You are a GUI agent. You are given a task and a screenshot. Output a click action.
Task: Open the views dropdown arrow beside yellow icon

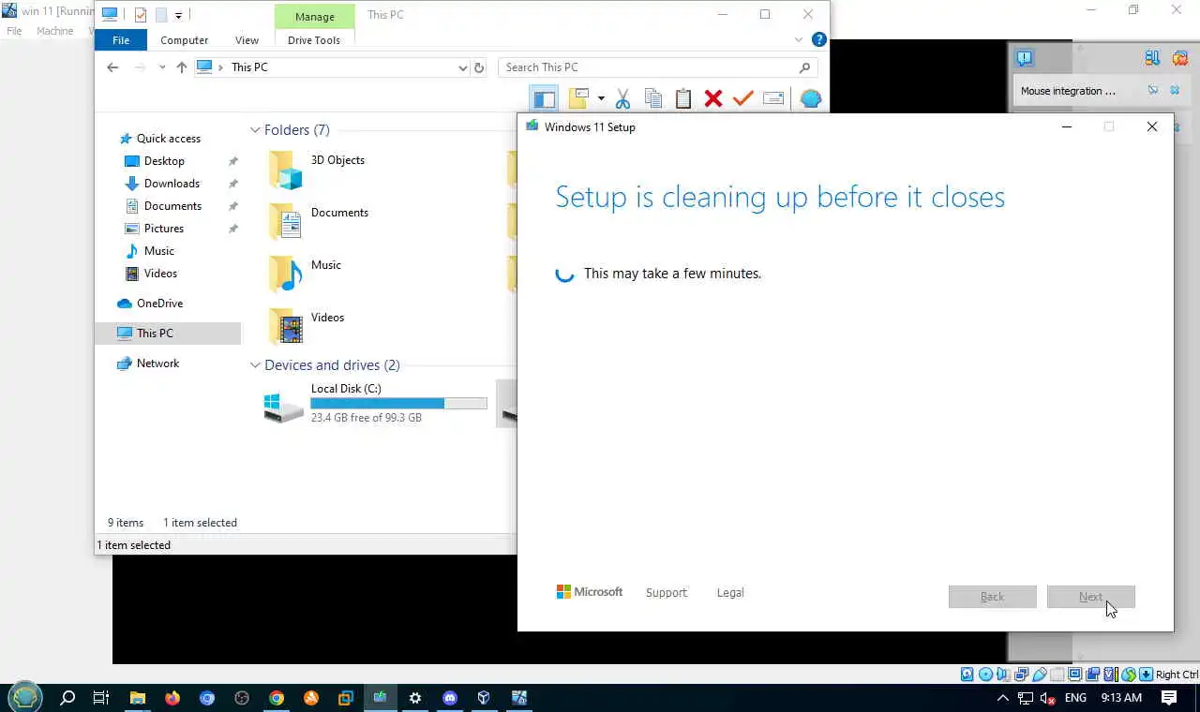(601, 98)
